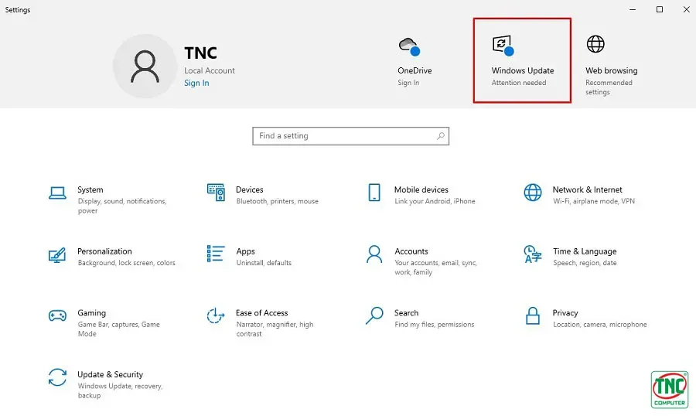
Task: Click 'Uninstall, defaults' description
Action: [264, 263]
